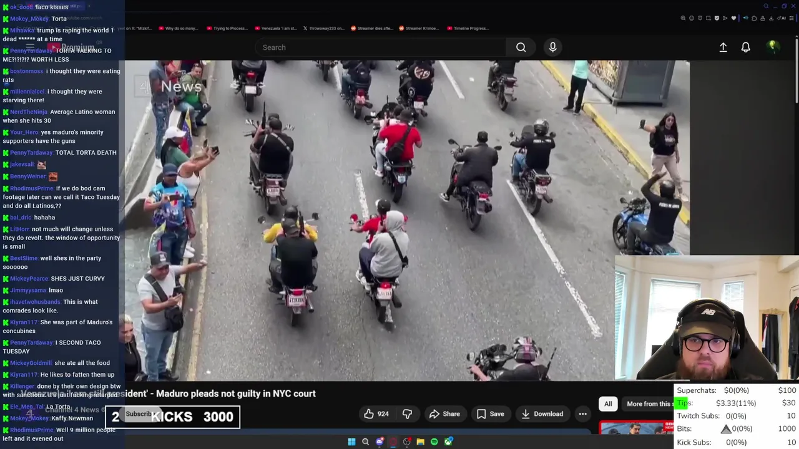Click chat username NerdTheNinja
This screenshot has height=449, width=799.
pyautogui.click(x=29, y=112)
